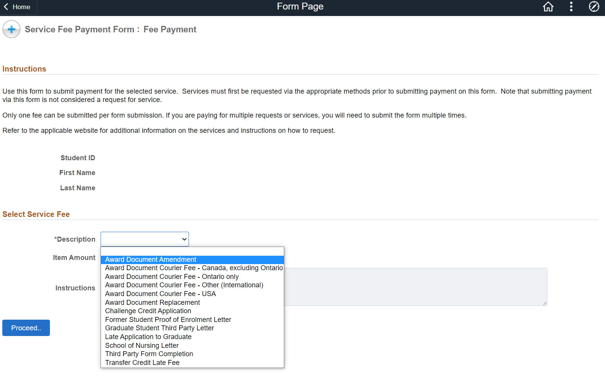Collapse the Description dropdown box

[145, 239]
